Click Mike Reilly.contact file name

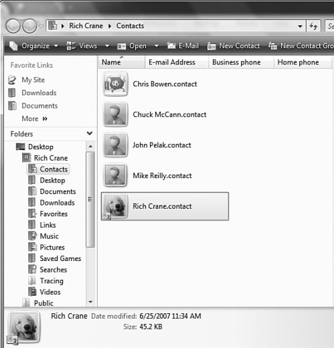coord(162,176)
